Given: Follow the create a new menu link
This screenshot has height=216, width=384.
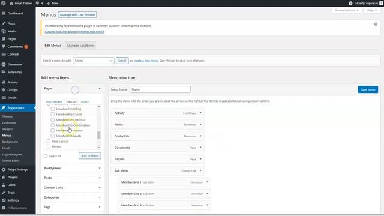Looking at the screenshot, I should click(146, 61).
